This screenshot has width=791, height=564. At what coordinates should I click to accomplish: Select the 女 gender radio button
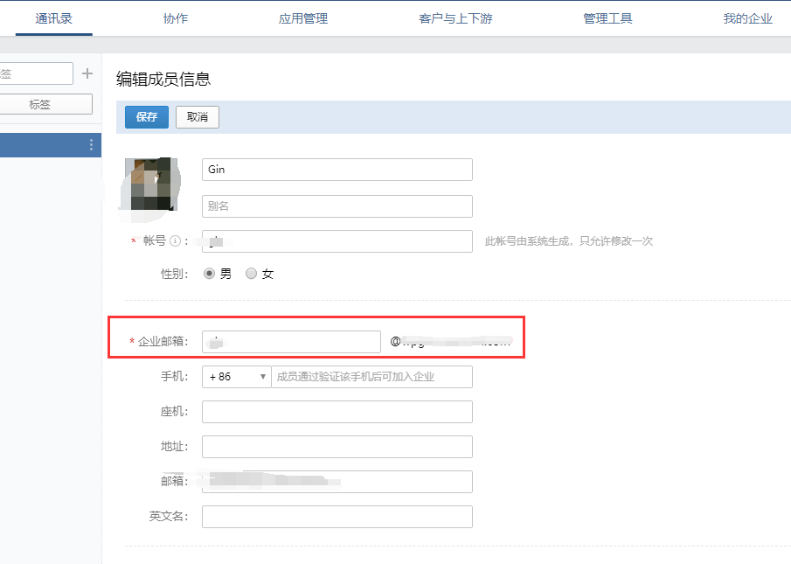[x=252, y=274]
